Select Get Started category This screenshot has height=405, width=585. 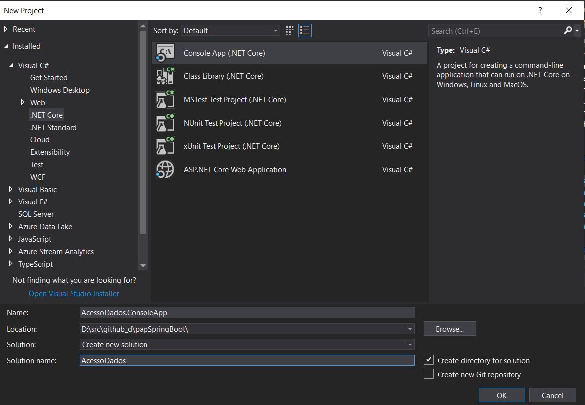pyautogui.click(x=49, y=78)
